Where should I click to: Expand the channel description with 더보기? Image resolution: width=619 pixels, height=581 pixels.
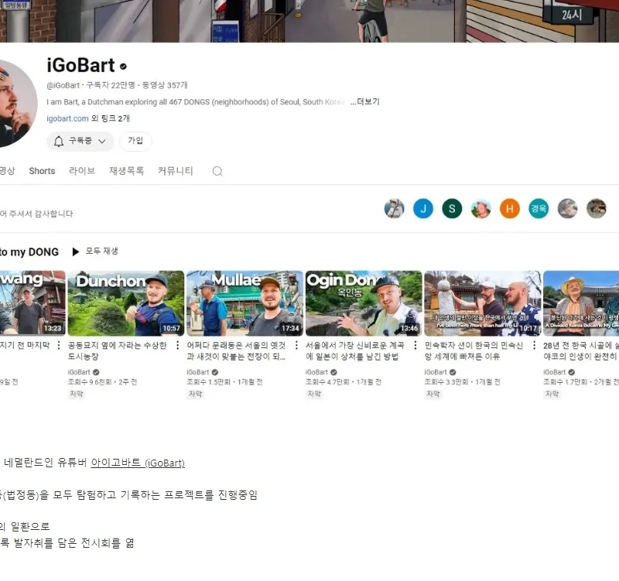[364, 102]
